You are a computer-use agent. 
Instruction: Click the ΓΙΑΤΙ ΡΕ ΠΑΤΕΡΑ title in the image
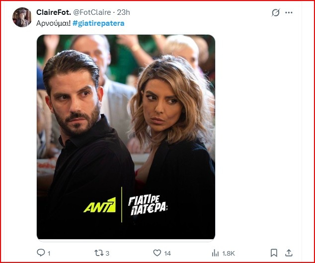point(148,204)
